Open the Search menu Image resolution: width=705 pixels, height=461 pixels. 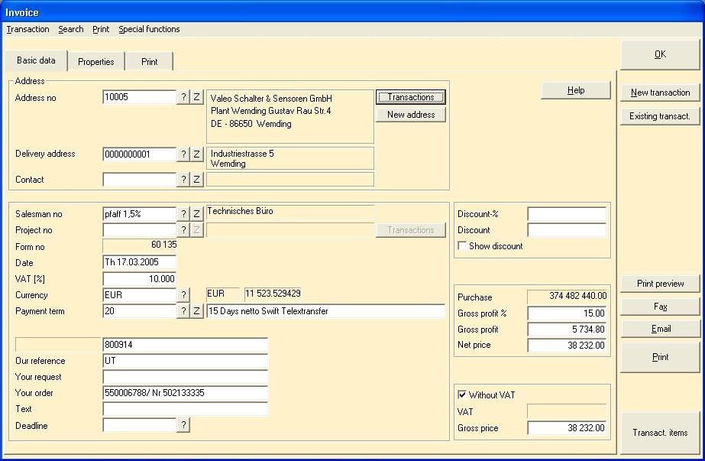70,29
